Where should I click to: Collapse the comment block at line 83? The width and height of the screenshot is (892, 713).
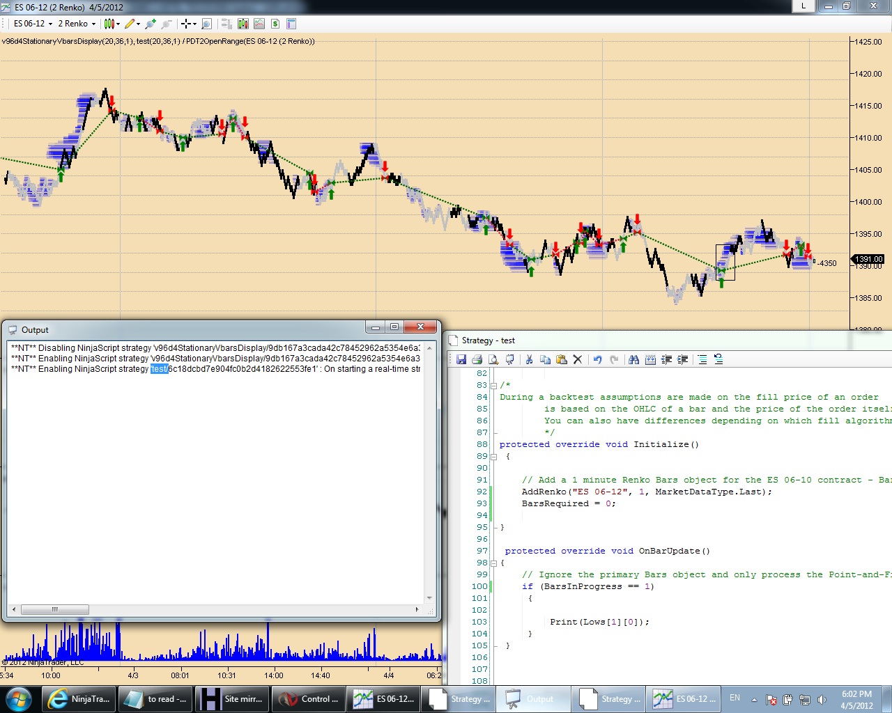[x=493, y=385]
